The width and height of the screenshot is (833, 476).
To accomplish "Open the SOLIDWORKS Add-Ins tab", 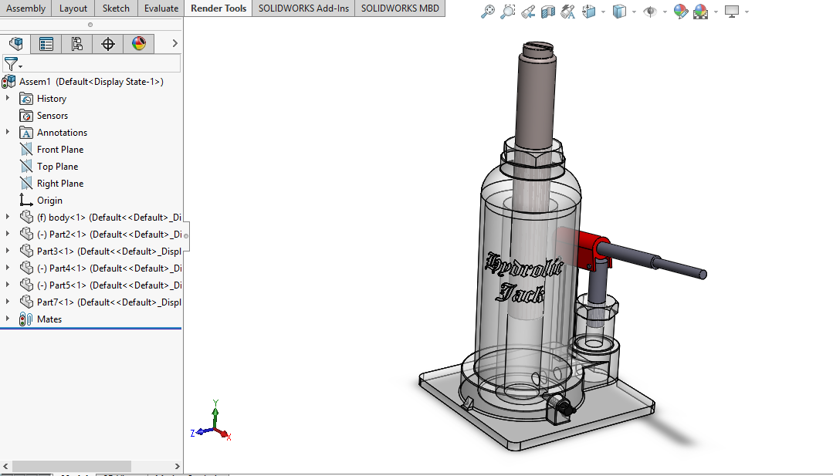I will coord(303,8).
